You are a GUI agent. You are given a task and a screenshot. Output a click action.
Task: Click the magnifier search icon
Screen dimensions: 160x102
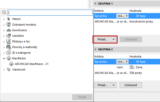[x=4, y=13]
